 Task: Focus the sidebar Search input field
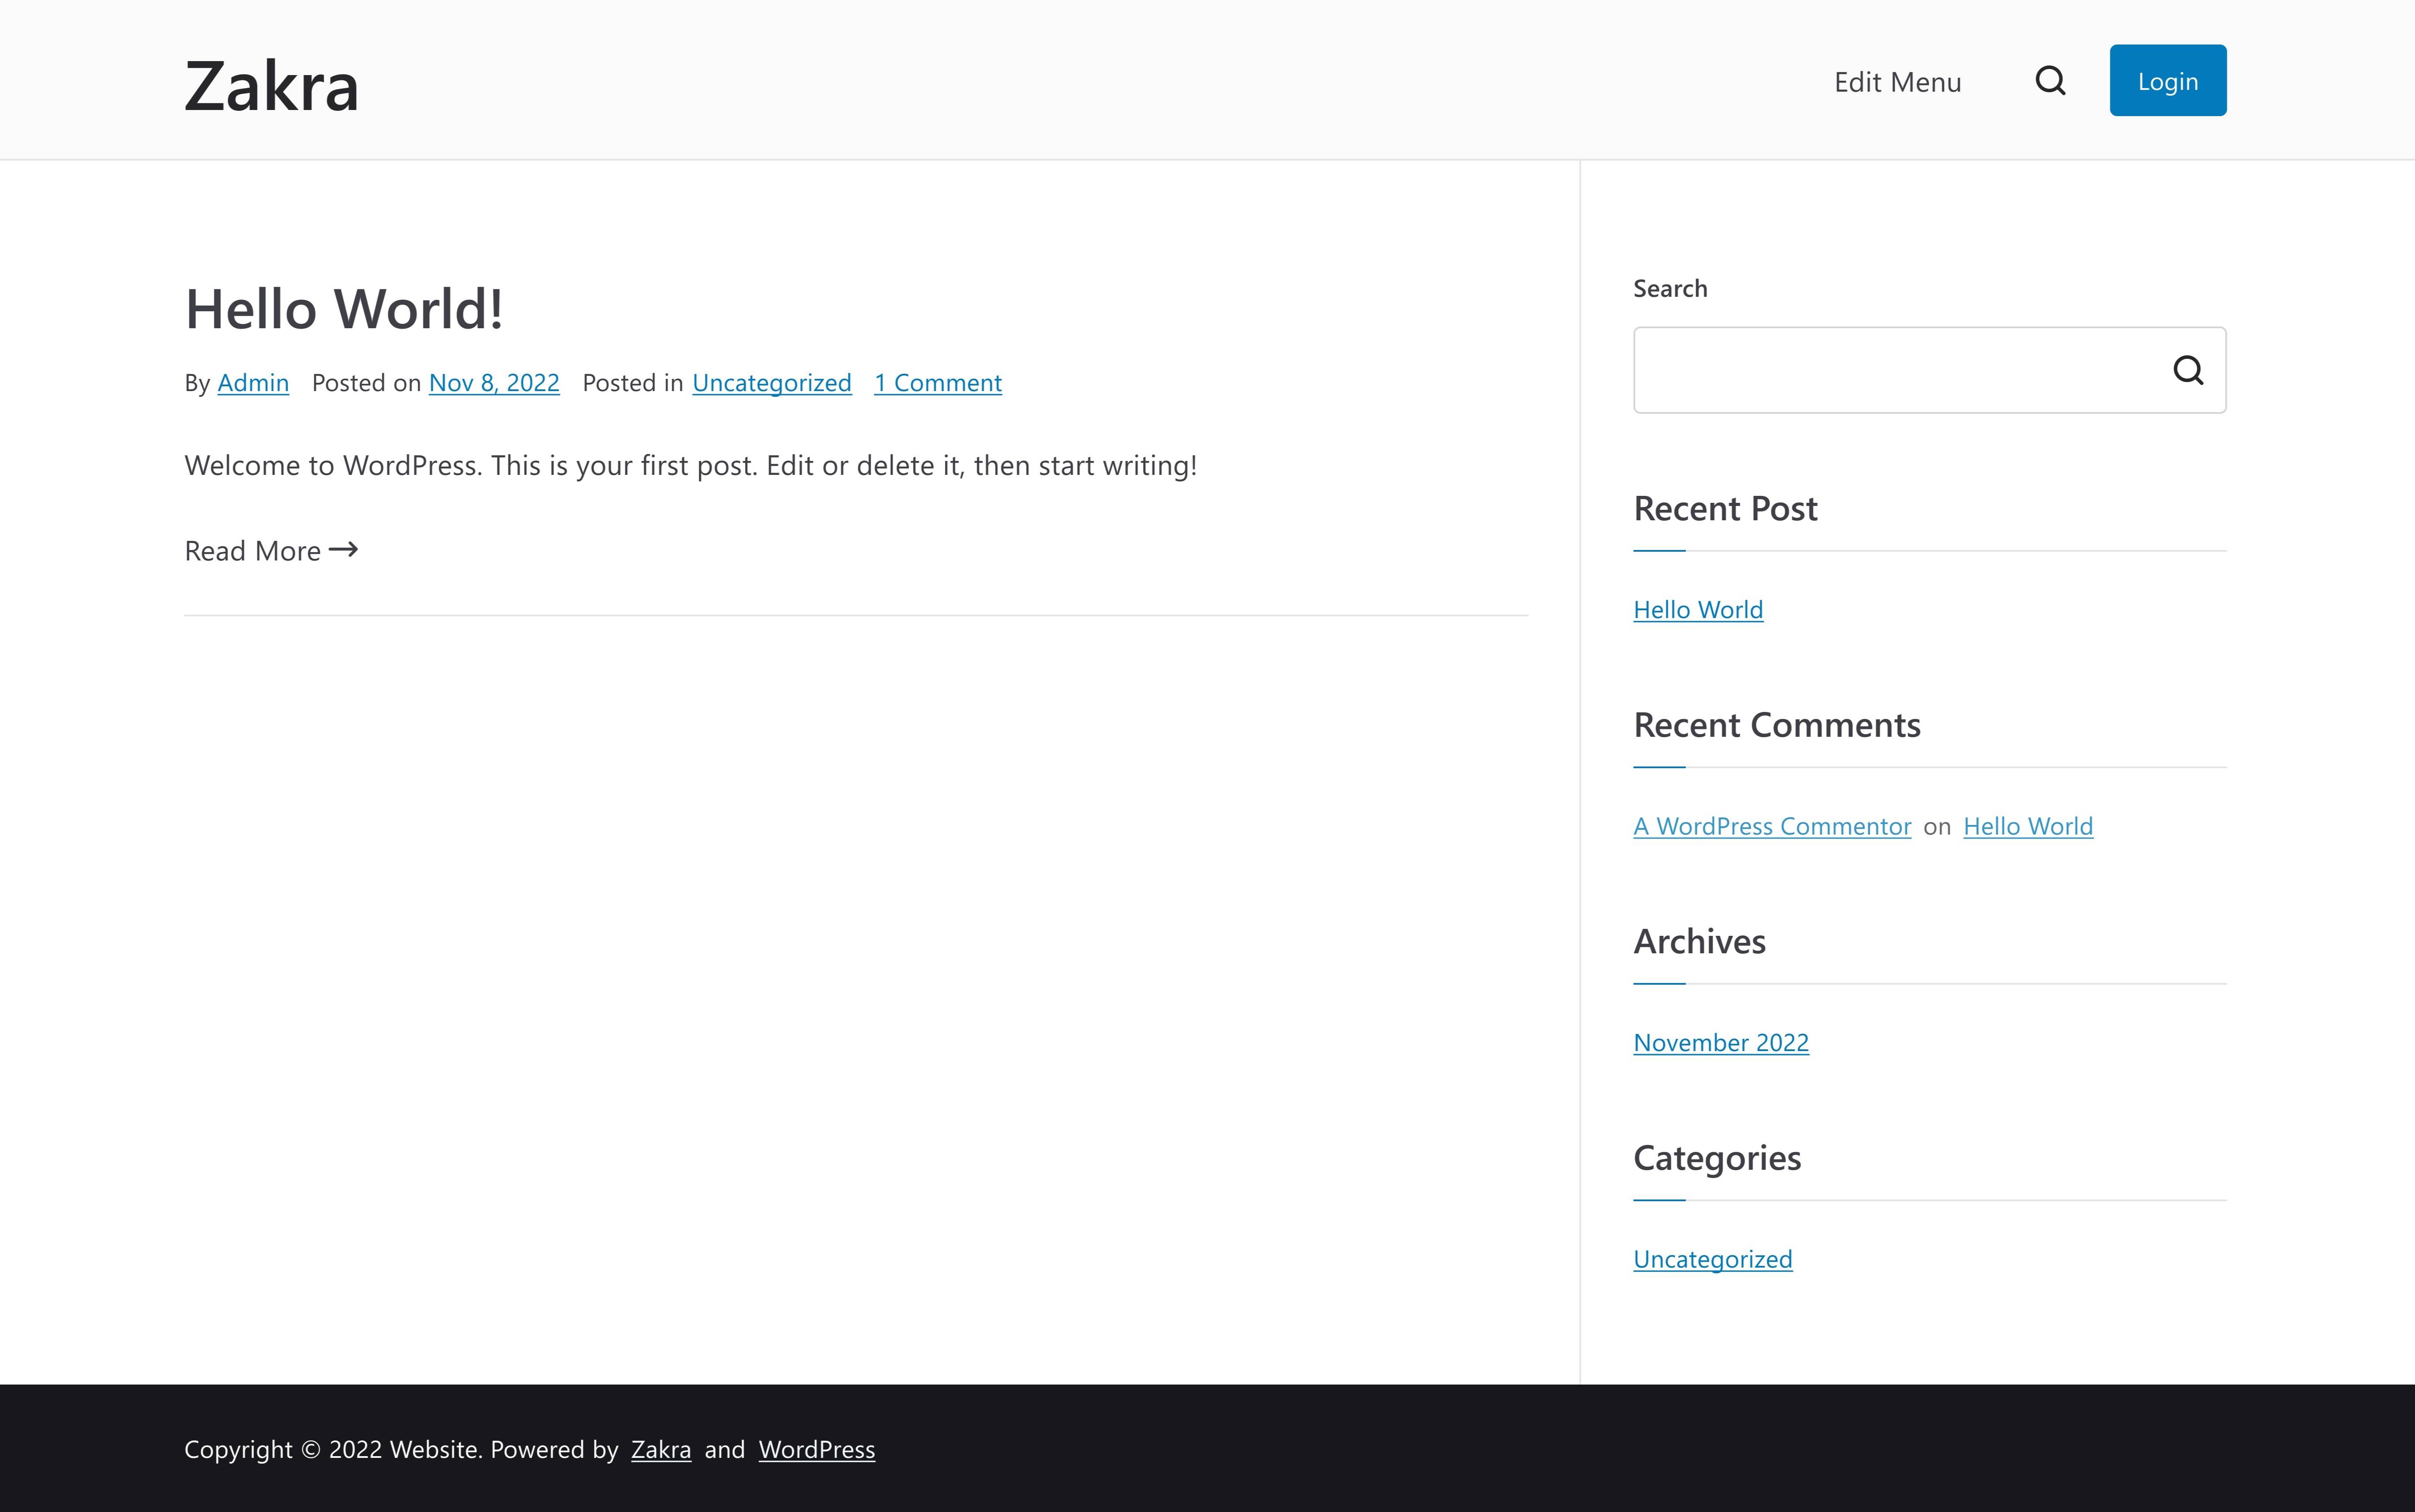(x=1929, y=370)
